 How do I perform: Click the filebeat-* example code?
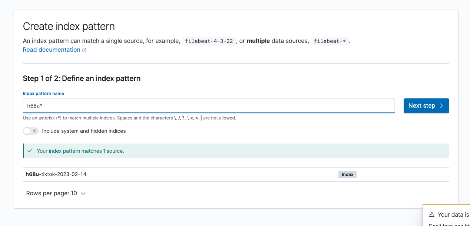pos(330,41)
